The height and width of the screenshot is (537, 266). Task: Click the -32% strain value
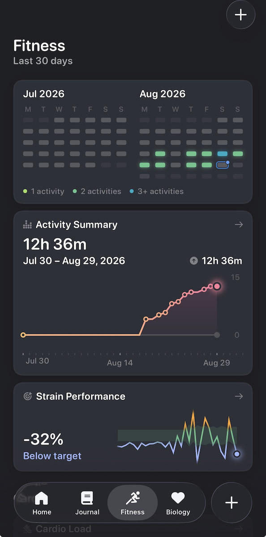point(43,439)
